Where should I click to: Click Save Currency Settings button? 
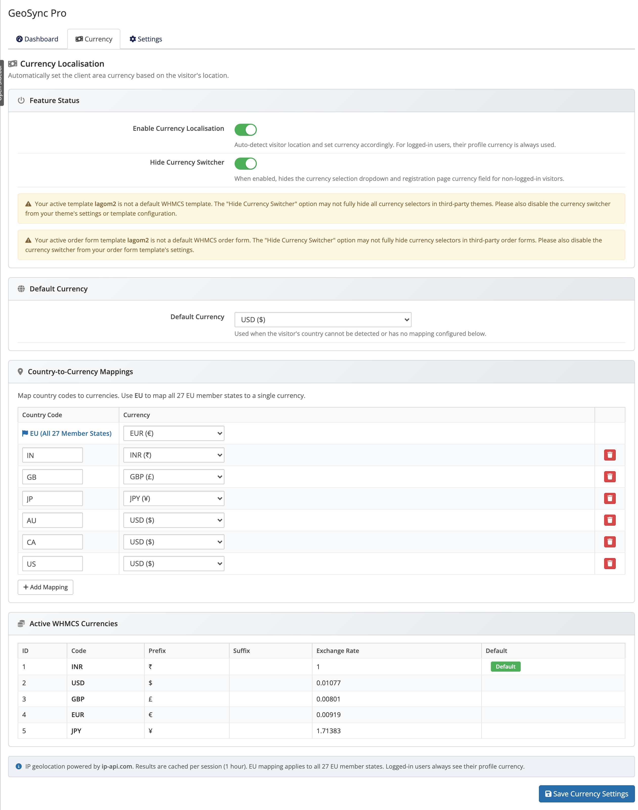pyautogui.click(x=586, y=794)
